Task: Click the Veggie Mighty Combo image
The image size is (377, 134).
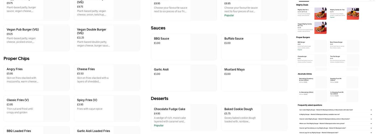Action: tap(320, 28)
